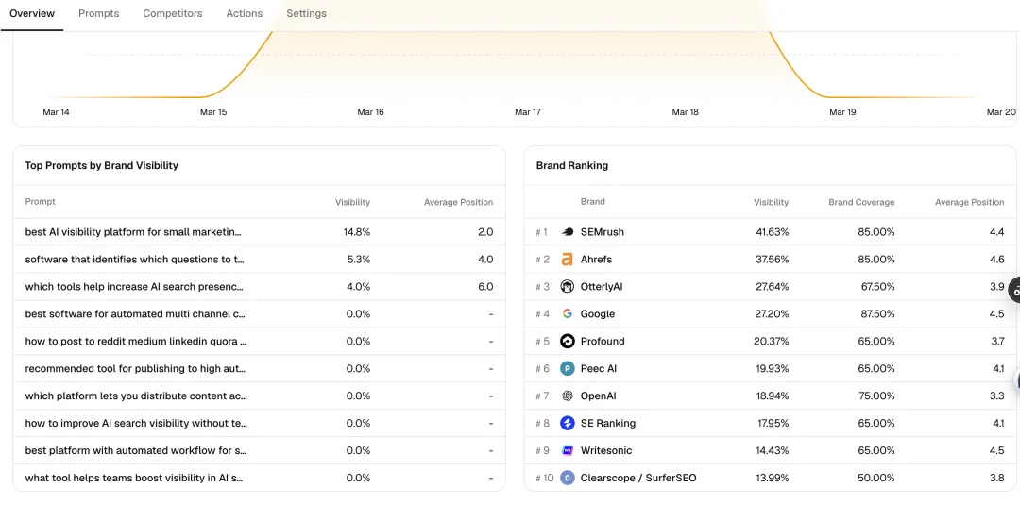Click the Mar 16 date on the chart axis

tap(371, 112)
